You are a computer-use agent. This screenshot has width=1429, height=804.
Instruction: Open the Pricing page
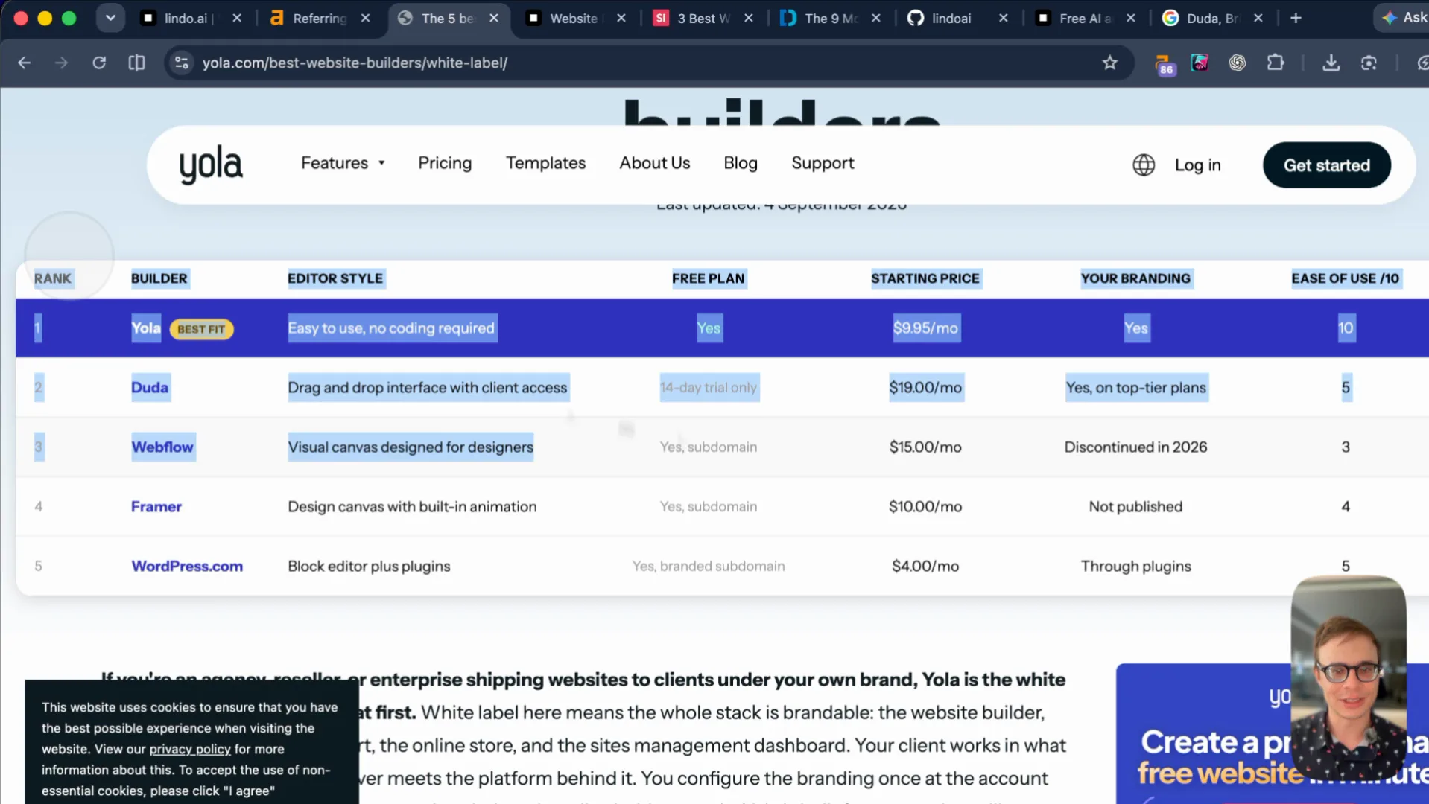(x=445, y=163)
